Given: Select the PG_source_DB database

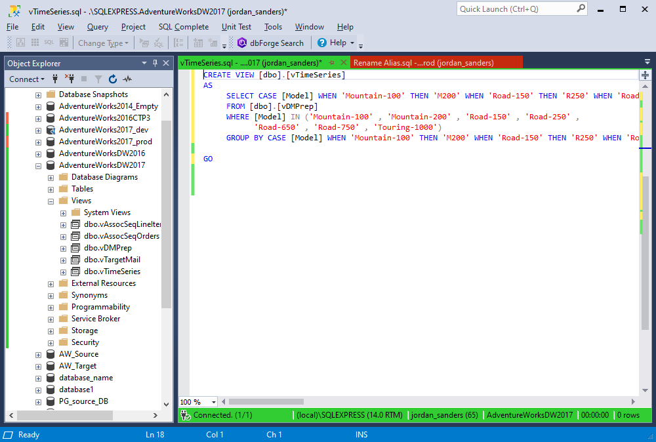Looking at the screenshot, I should (x=84, y=401).
